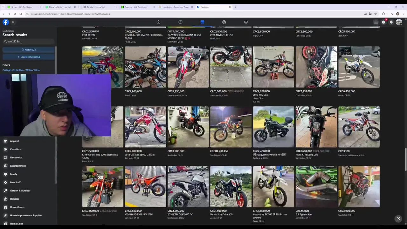Click the Facebook search magnifier icon
This screenshot has height=229, width=407.
[13, 22]
